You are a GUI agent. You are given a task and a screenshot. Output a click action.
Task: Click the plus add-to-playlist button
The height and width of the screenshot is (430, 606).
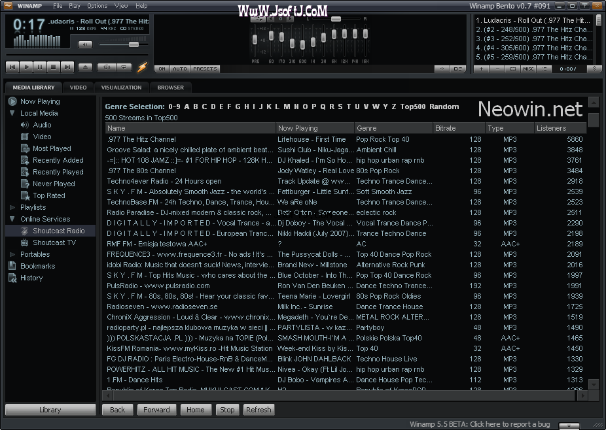[x=481, y=69]
